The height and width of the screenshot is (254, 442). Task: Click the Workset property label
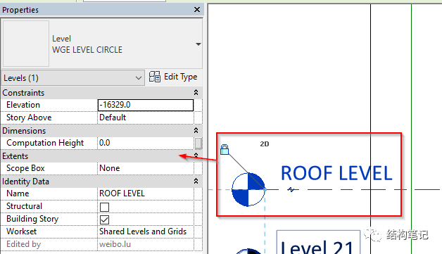click(x=21, y=231)
